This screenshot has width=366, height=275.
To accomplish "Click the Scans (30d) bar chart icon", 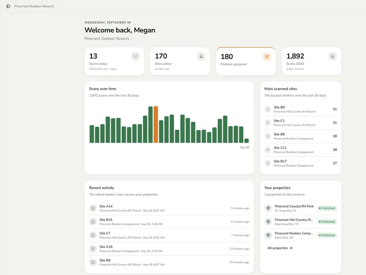I will coord(333,56).
